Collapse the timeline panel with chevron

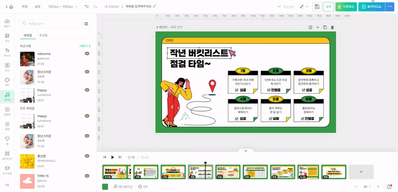246,151
